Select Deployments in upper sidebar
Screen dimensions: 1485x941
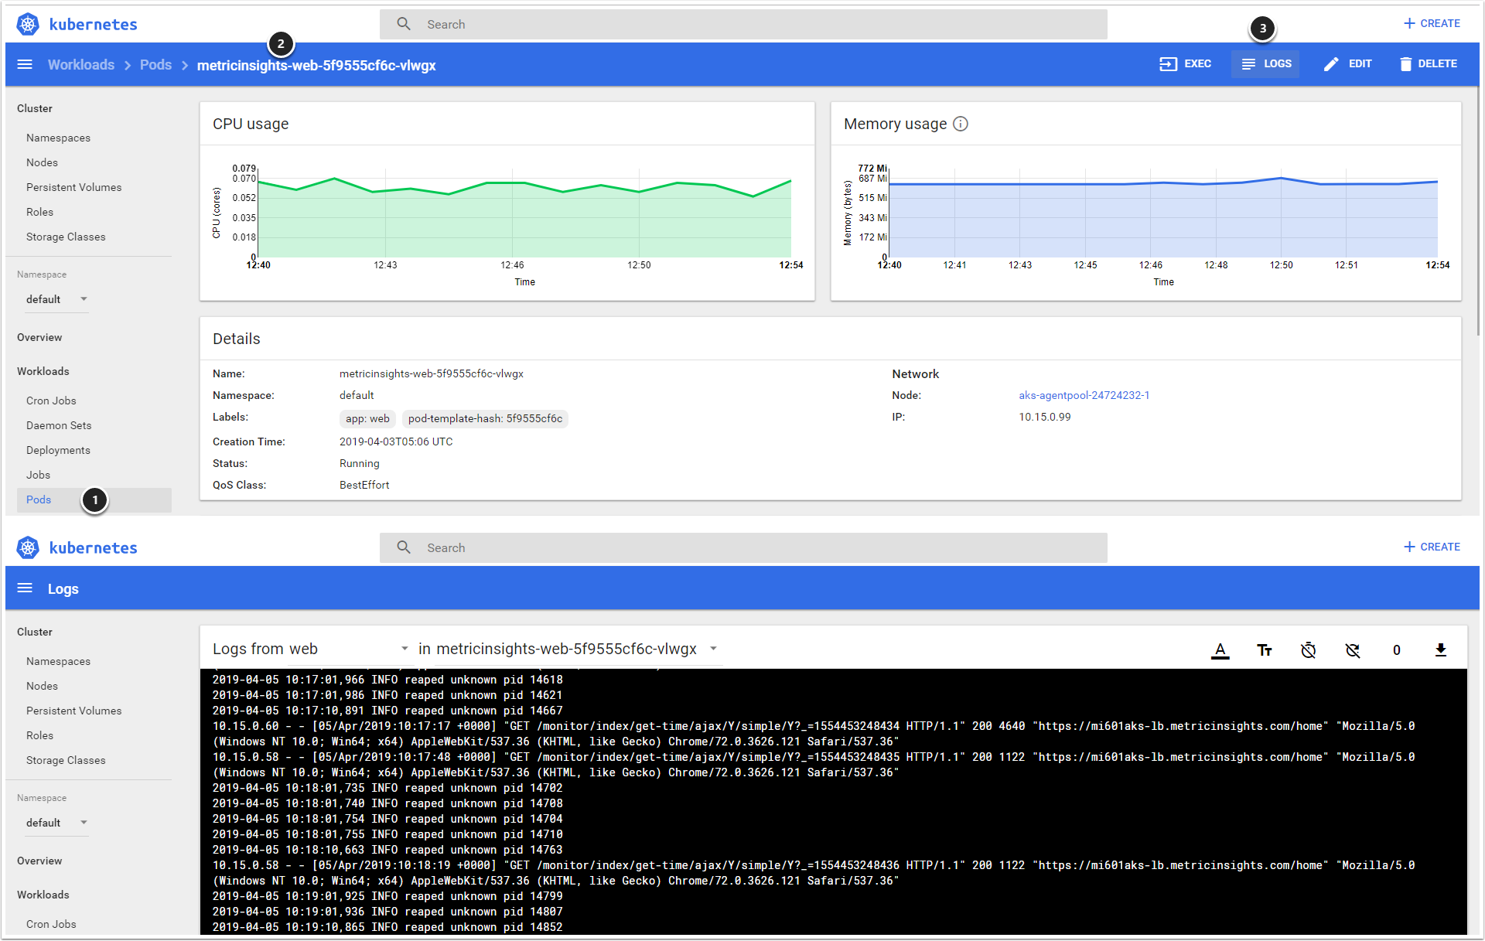tap(58, 450)
